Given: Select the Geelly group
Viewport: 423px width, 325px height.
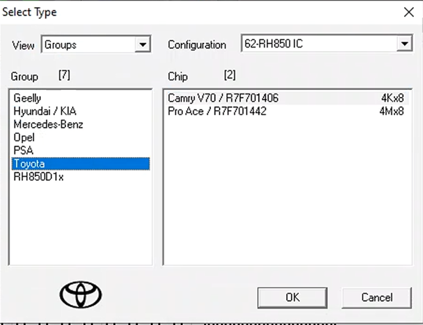Looking at the screenshot, I should tap(28, 98).
